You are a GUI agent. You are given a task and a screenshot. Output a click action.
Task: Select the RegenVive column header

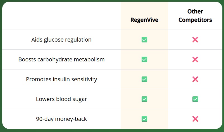click(144, 20)
